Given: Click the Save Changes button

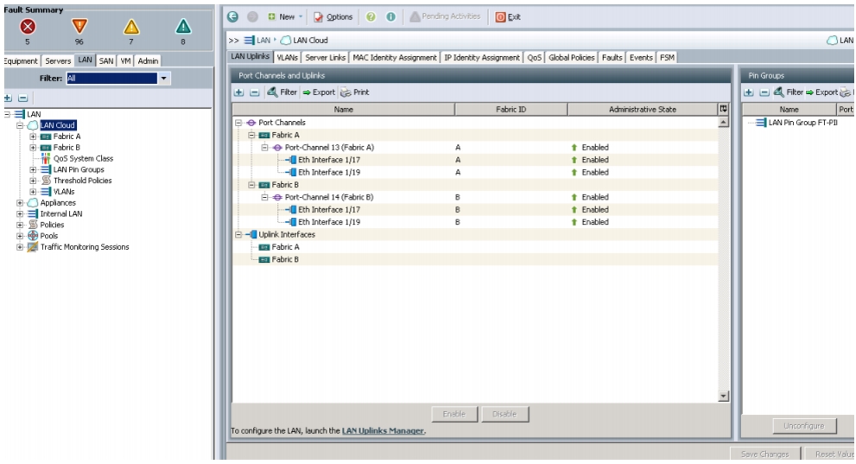Looking at the screenshot, I should 764,454.
